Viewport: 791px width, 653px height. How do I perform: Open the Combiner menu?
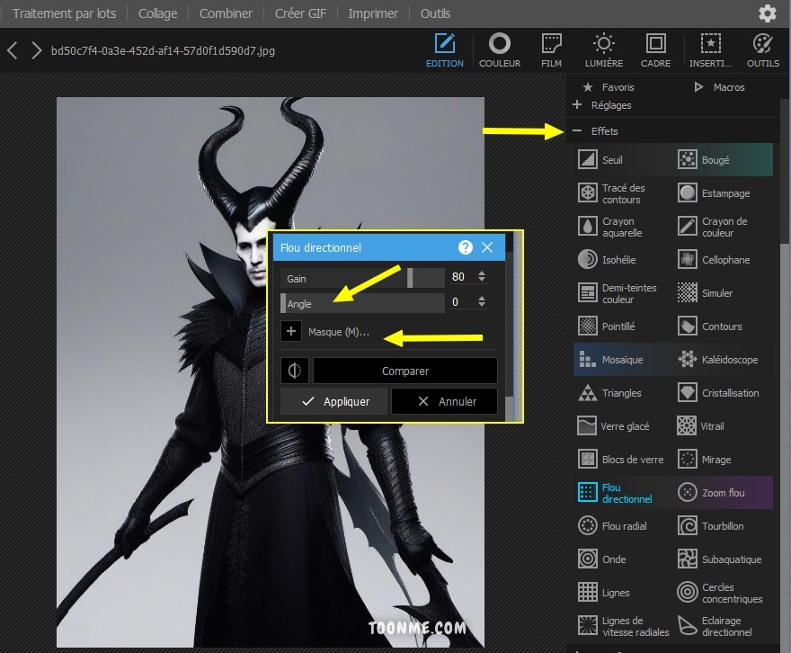(226, 13)
